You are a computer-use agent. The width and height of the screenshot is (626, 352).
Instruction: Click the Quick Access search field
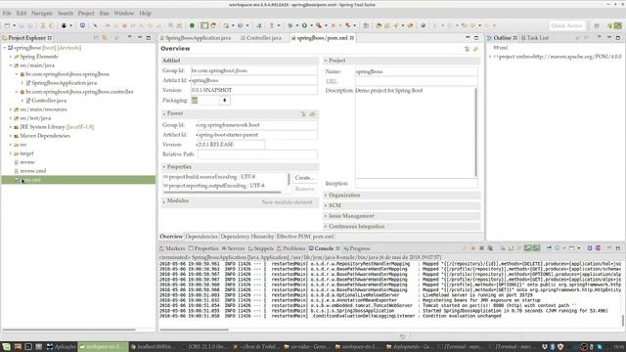(567, 25)
